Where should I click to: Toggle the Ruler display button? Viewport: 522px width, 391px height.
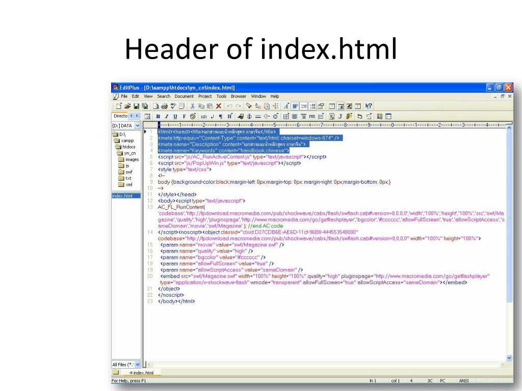[304, 106]
